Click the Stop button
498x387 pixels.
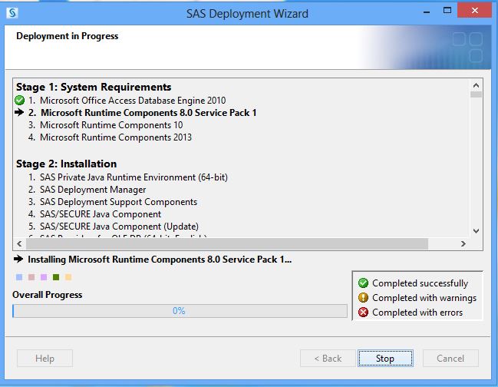(x=385, y=359)
